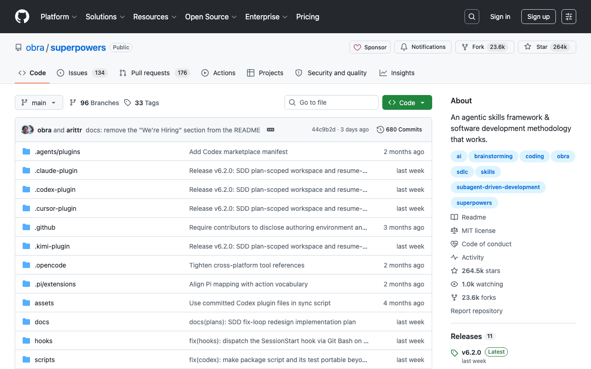Click the GitHub logo icon
Viewport: 591px width, 369px height.
coord(22,17)
